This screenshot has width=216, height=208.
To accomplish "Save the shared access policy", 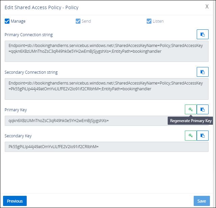I will 201,201.
